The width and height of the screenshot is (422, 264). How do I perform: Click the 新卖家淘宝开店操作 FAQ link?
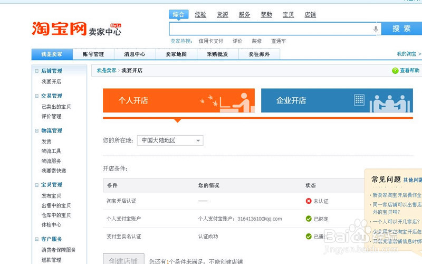pos(397,195)
